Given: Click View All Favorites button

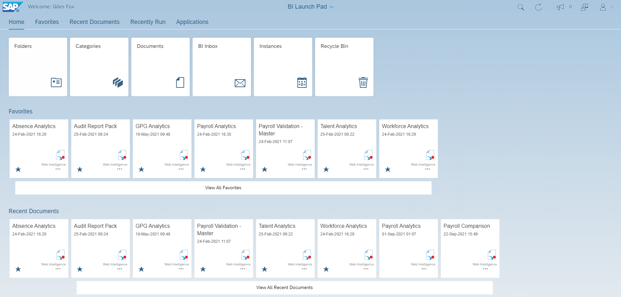Looking at the screenshot, I should (x=223, y=188).
